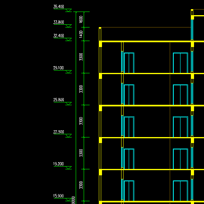Select the top-floor left cyan door
The height and width of the screenshot is (204, 204).
click(129, 63)
